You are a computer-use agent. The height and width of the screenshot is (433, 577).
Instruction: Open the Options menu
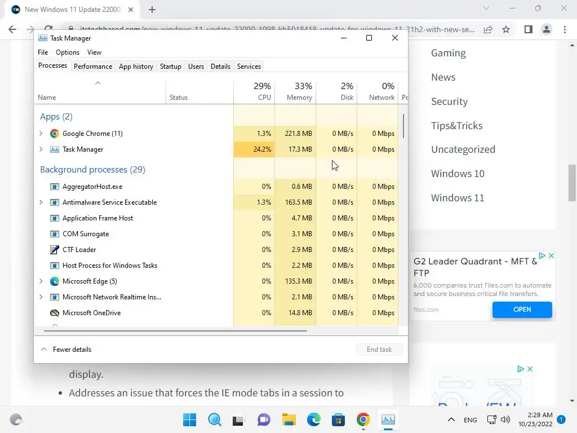[x=68, y=52]
